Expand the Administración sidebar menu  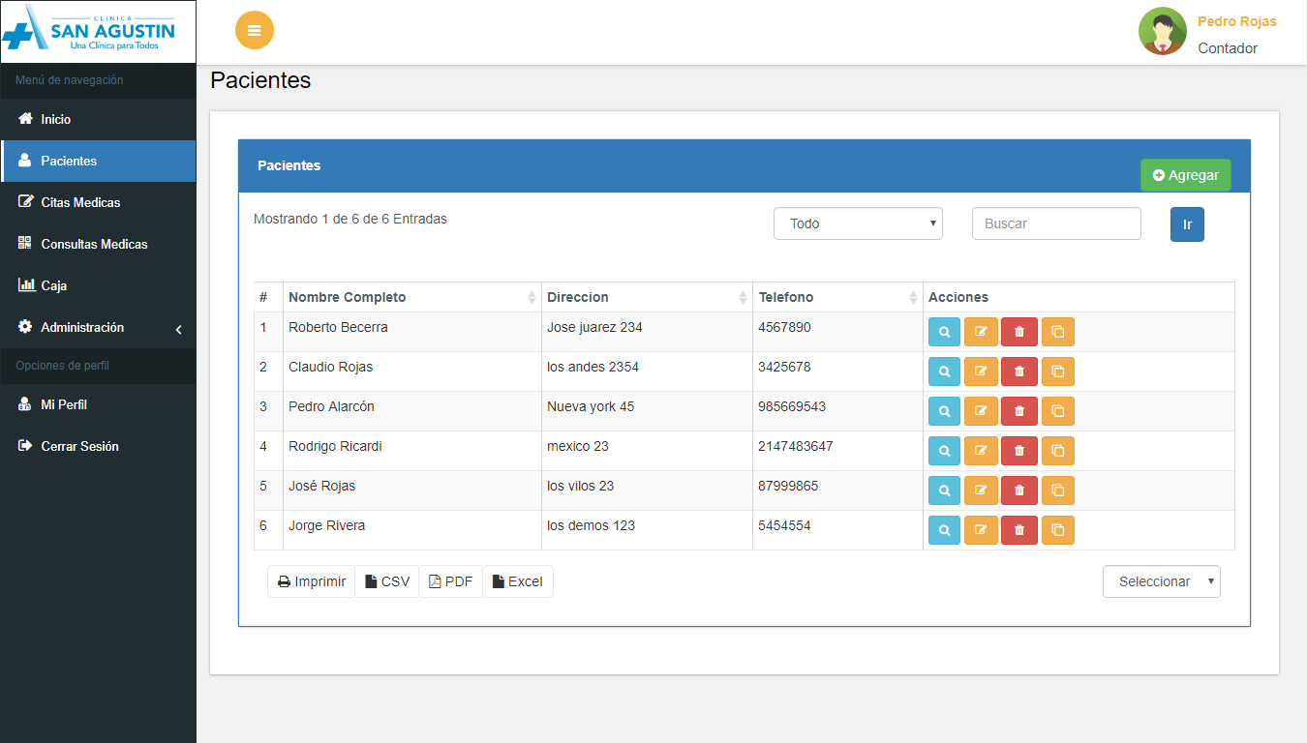98,328
